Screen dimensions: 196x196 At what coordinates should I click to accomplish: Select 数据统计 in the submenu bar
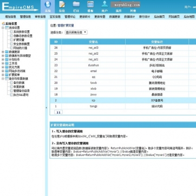129,17
